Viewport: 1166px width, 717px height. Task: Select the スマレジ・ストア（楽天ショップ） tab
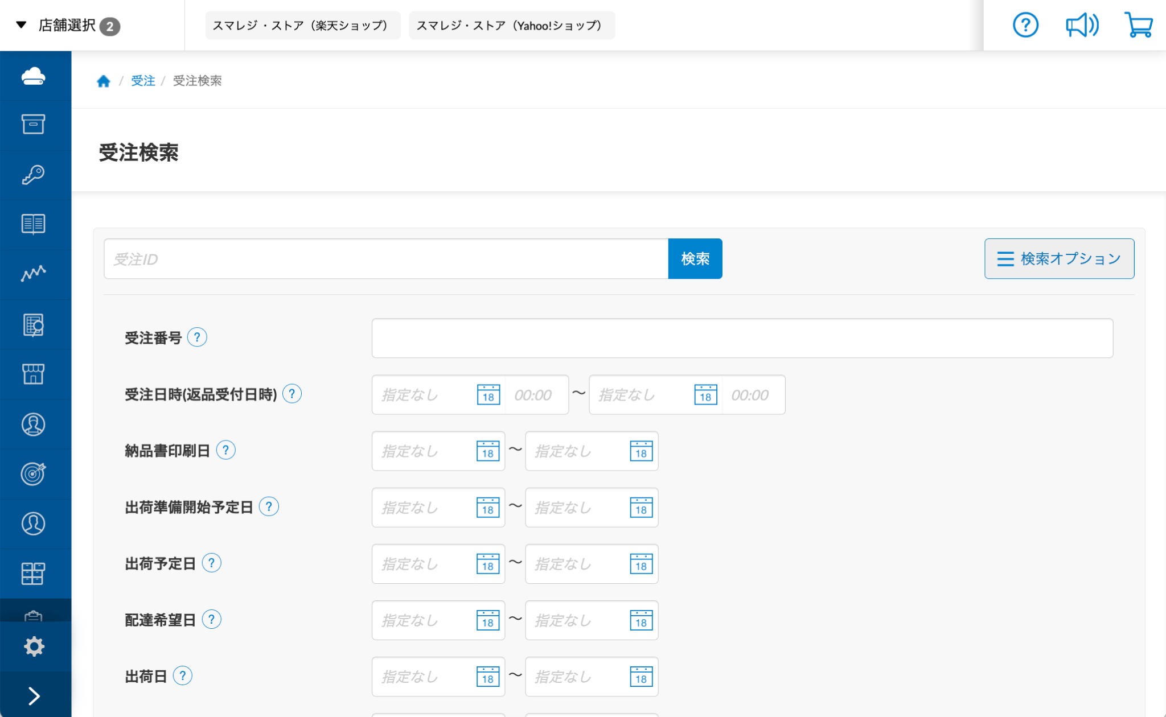coord(302,25)
